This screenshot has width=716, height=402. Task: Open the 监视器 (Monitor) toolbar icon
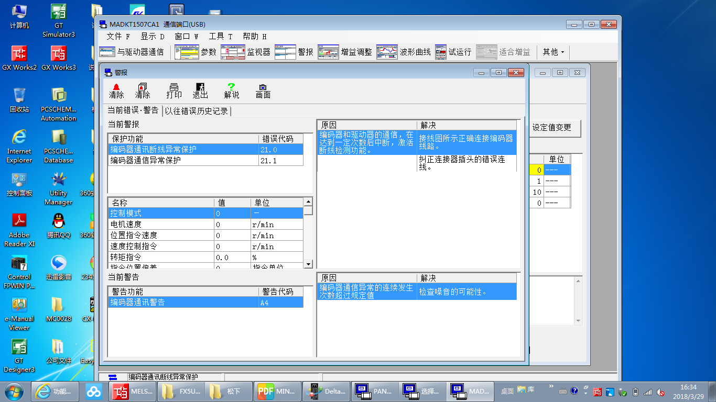point(245,52)
